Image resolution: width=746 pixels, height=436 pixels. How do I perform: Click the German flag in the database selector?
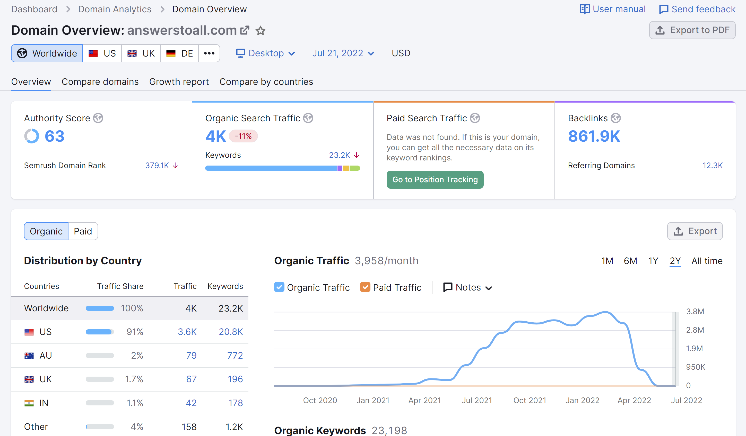point(171,53)
